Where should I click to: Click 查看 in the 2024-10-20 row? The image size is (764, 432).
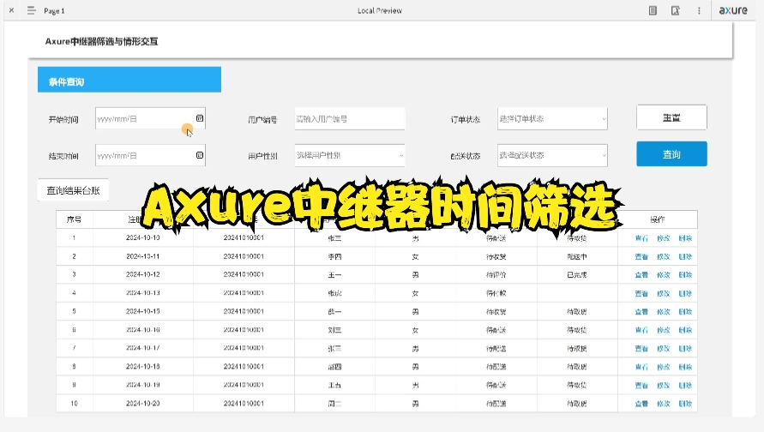[x=641, y=403]
